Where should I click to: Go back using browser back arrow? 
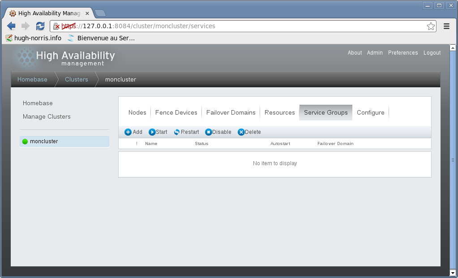coord(12,26)
